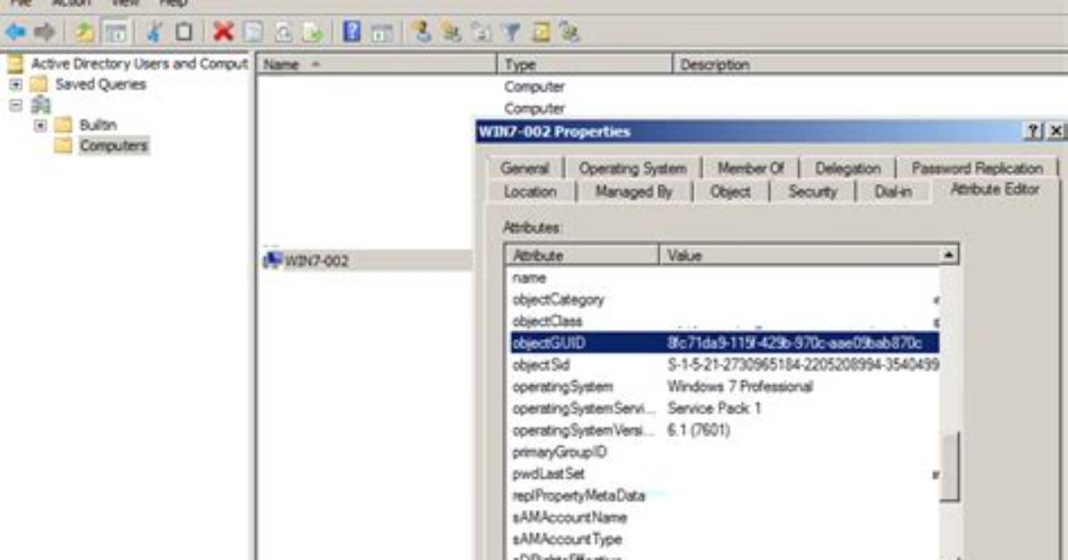Toggle the console tree pane icon
The image size is (1068, 560).
pos(116,32)
